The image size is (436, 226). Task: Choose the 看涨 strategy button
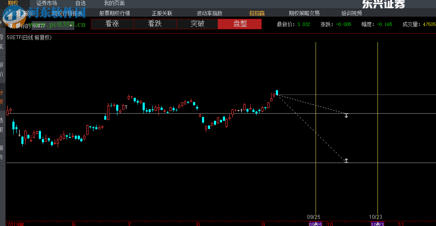[x=112, y=24]
